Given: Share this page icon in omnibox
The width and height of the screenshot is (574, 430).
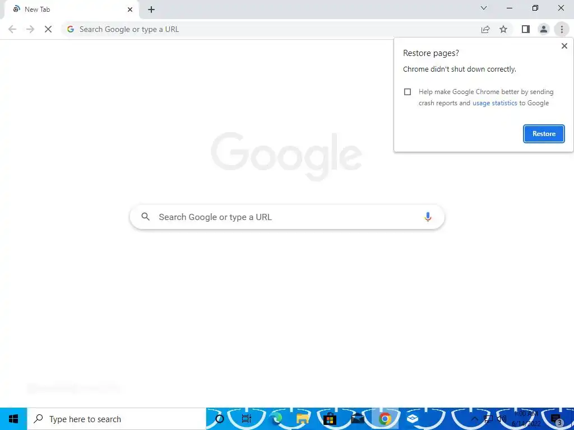Looking at the screenshot, I should (x=485, y=29).
